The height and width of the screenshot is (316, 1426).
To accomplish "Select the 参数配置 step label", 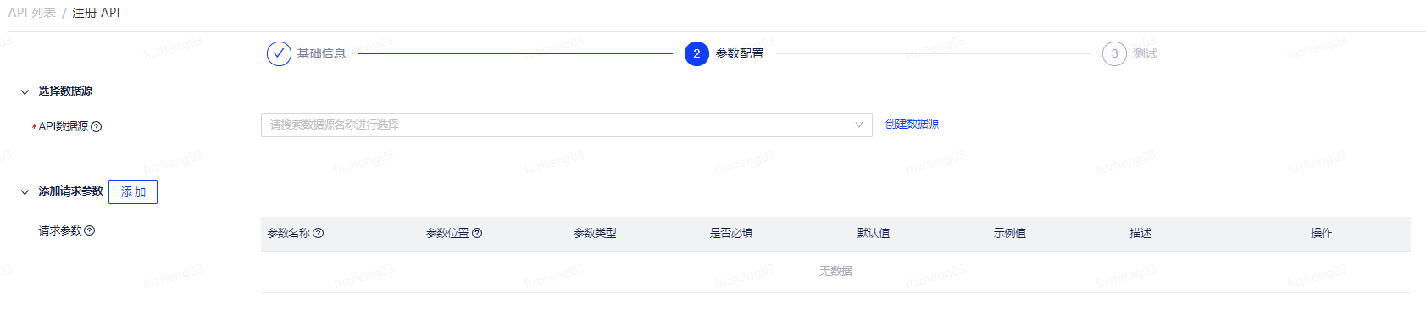I will pyautogui.click(x=740, y=53).
